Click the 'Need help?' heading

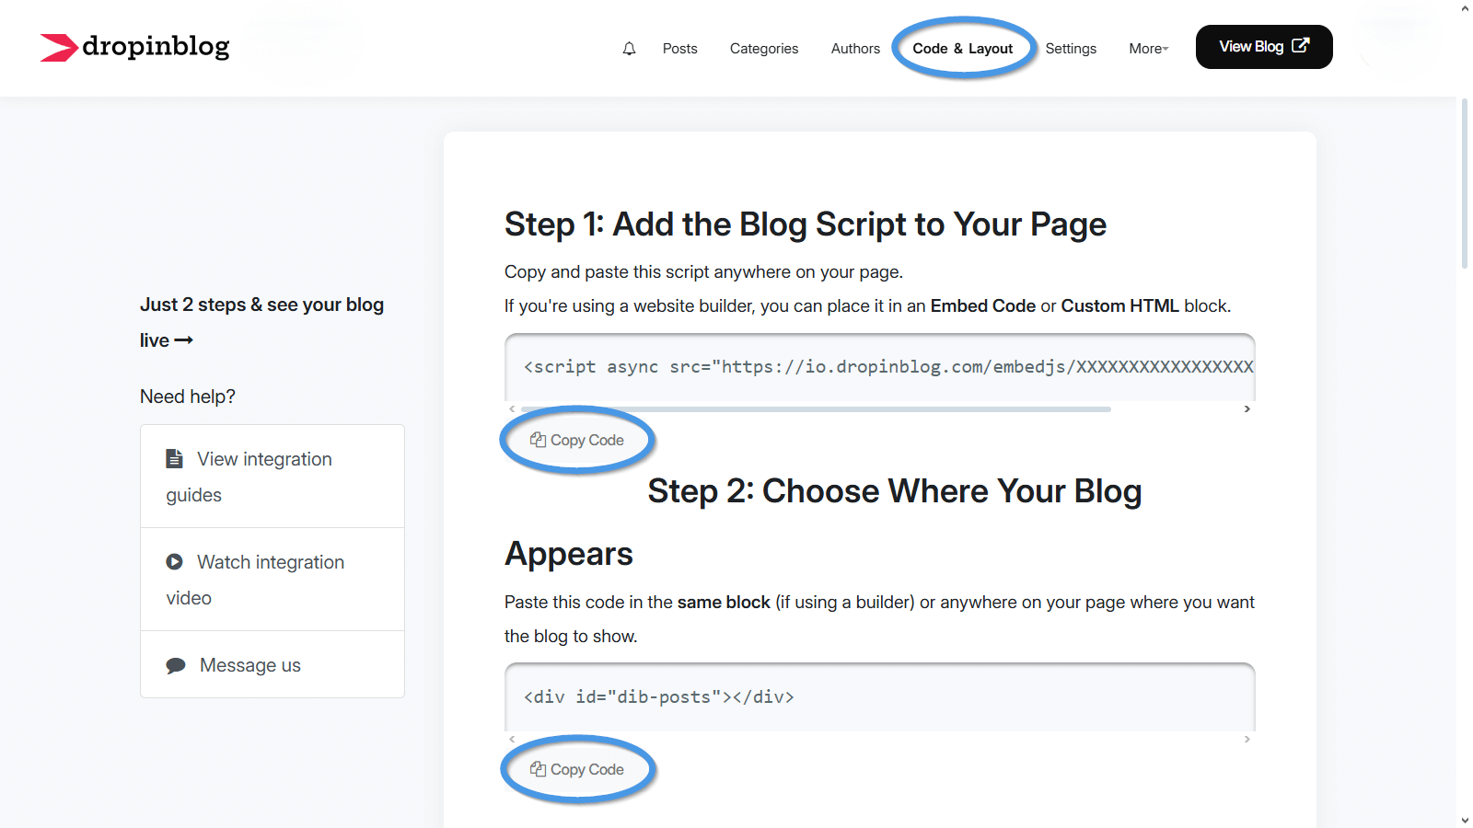pos(188,397)
